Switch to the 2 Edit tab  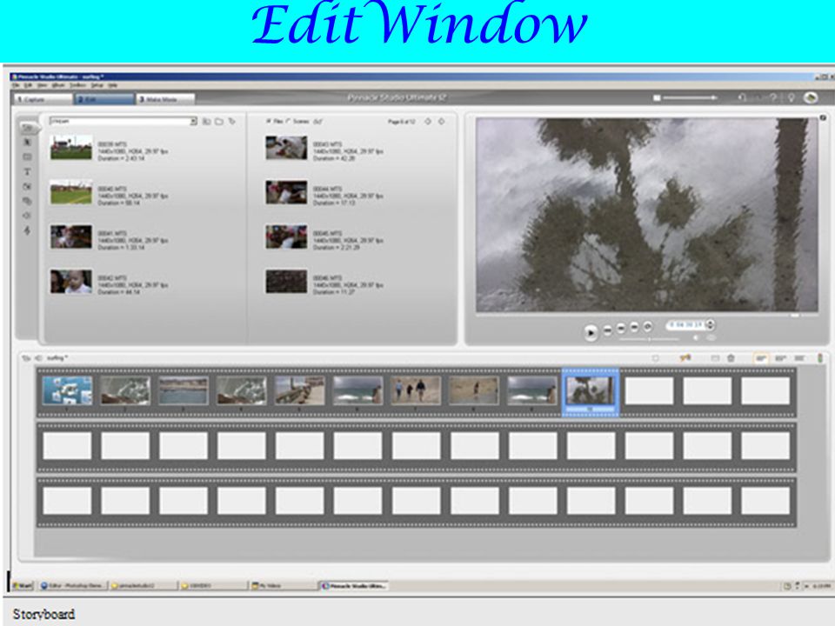[x=104, y=99]
